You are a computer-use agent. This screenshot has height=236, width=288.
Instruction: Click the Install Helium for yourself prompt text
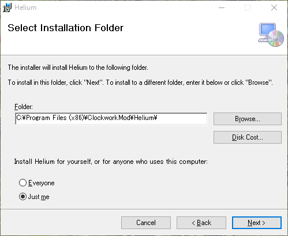pyautogui.click(x=111, y=162)
